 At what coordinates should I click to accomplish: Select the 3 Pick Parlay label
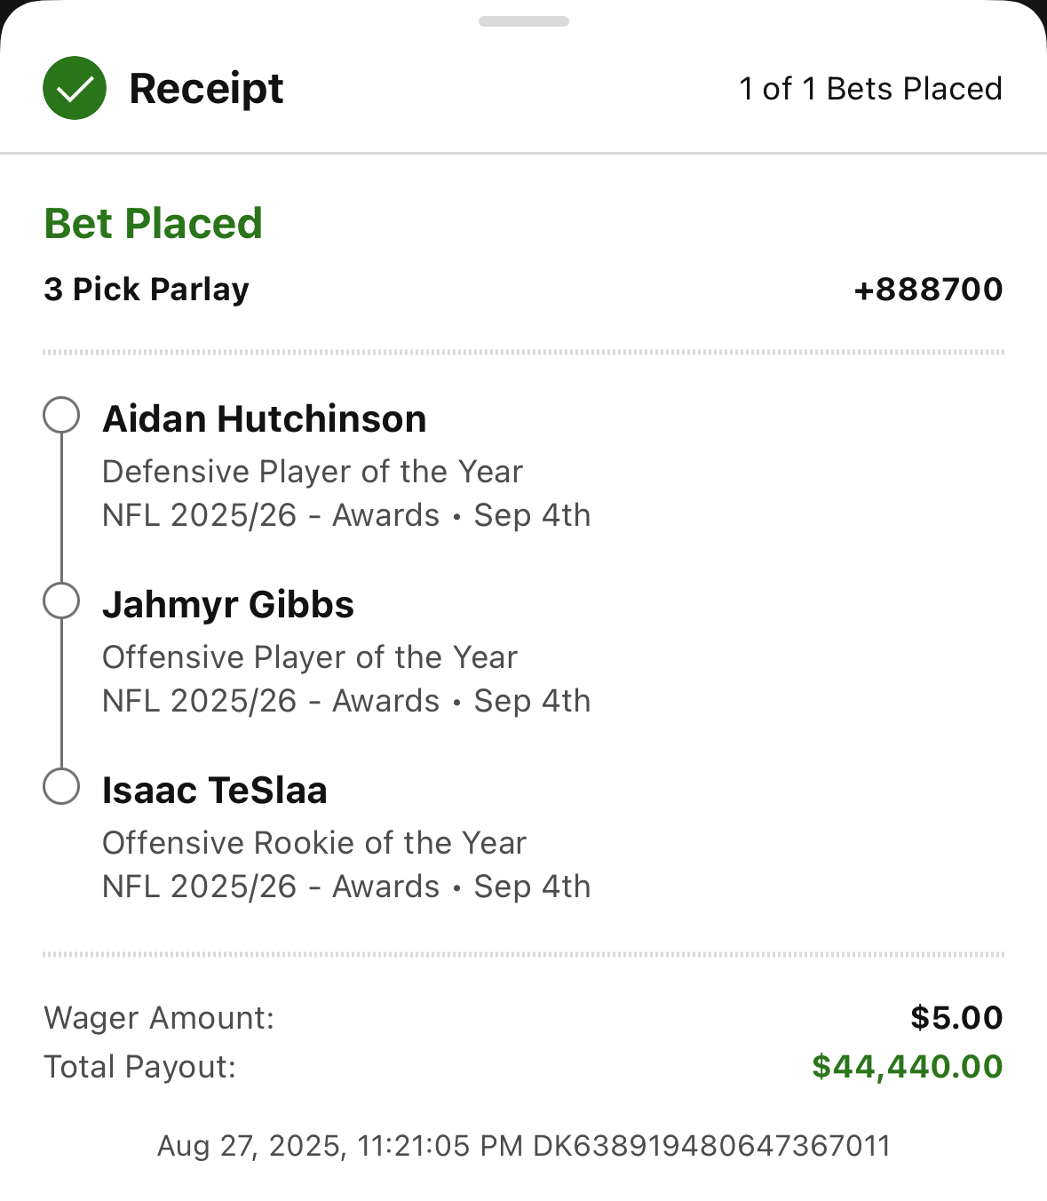[x=147, y=289]
